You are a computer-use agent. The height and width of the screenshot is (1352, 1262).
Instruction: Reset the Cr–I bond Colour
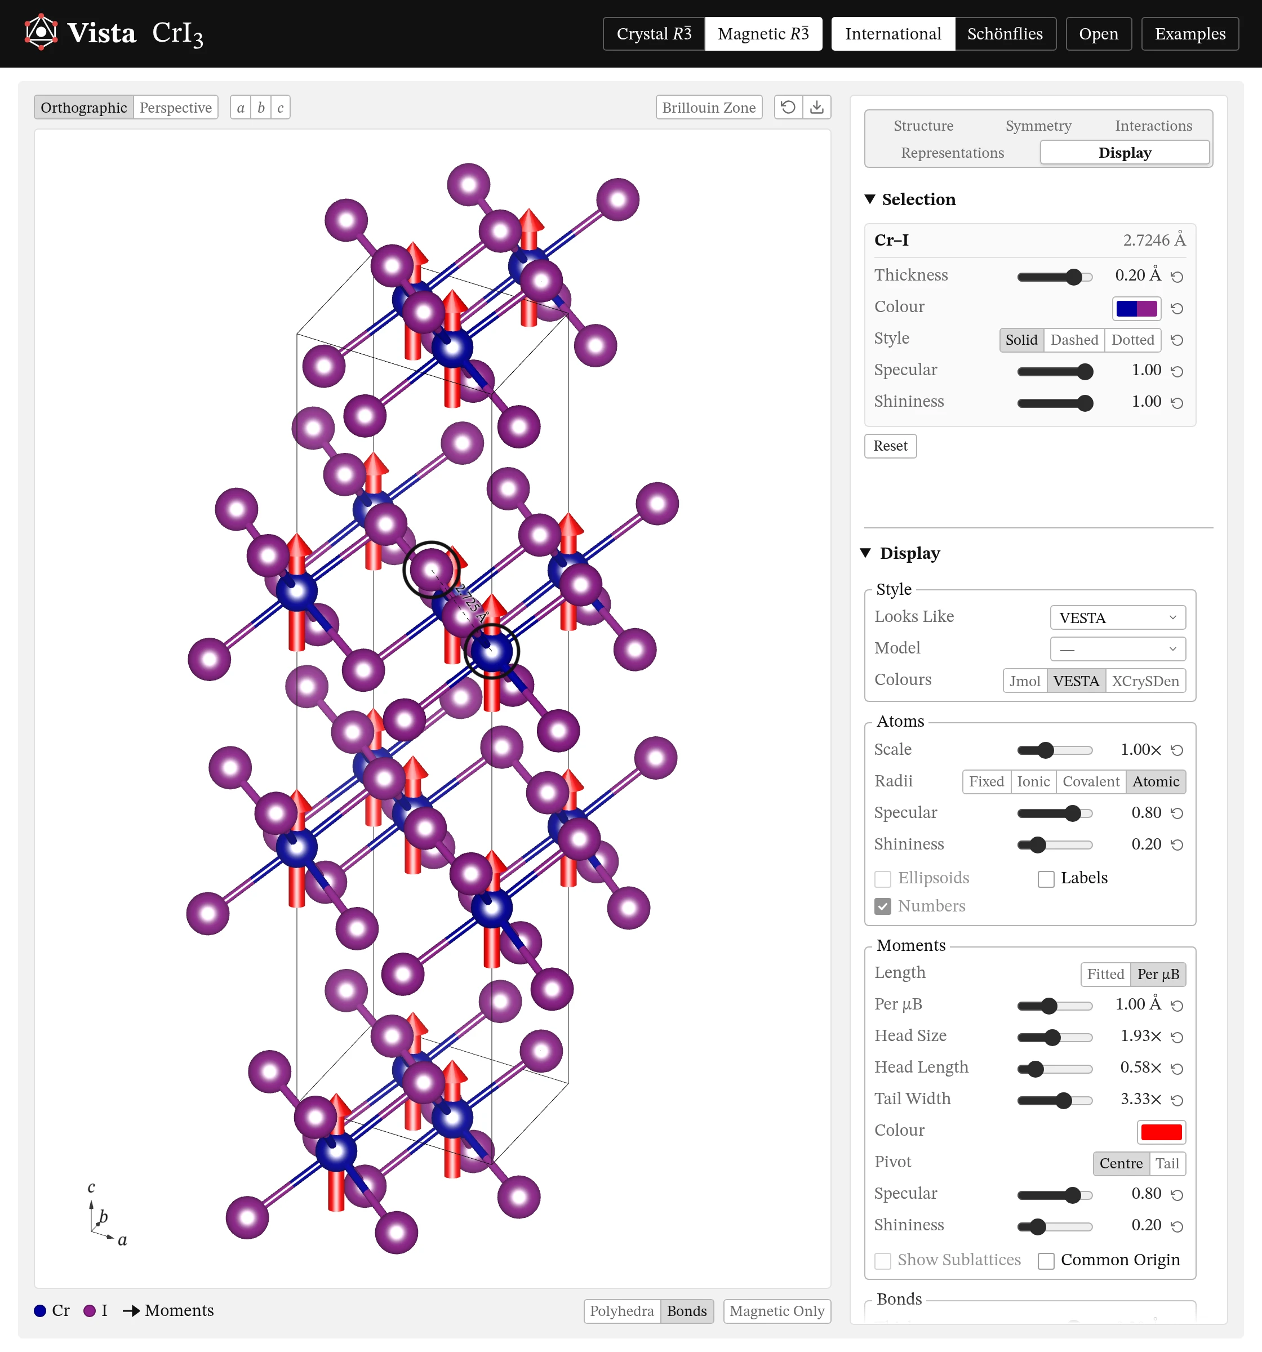[x=1177, y=309]
